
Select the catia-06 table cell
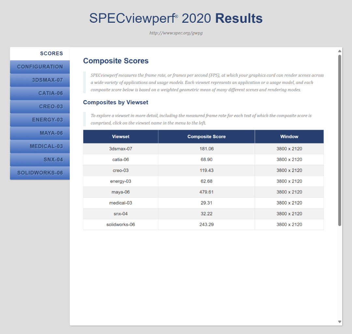click(121, 159)
